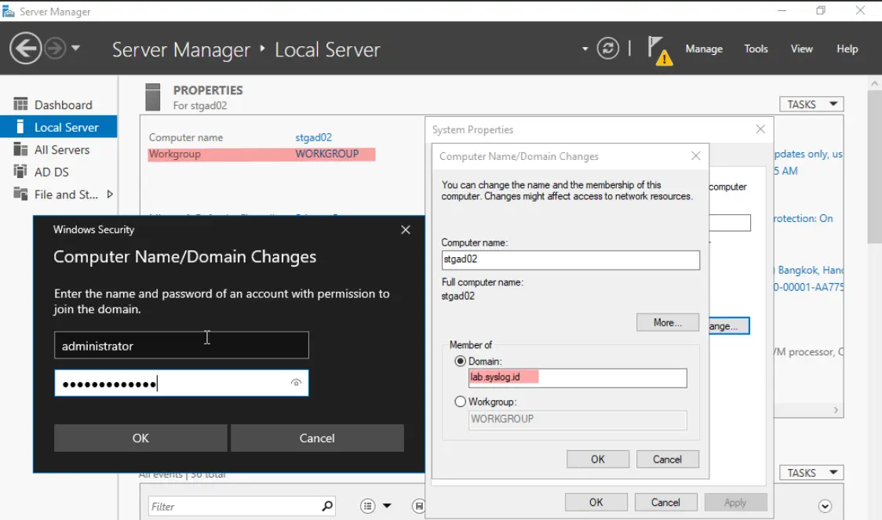This screenshot has width=882, height=520.
Task: Open the notifications flag with warning
Action: click(659, 51)
